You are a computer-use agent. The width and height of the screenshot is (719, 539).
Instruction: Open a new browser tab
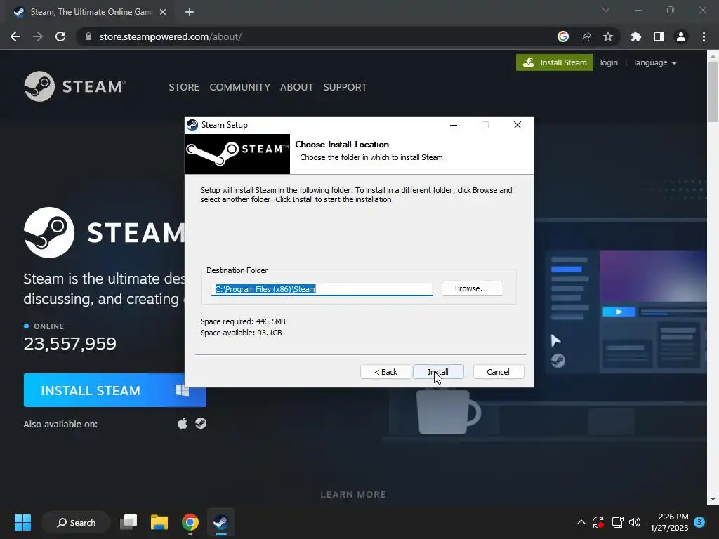pos(190,12)
